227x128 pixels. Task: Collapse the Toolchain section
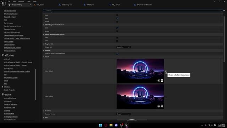(x=44, y=111)
